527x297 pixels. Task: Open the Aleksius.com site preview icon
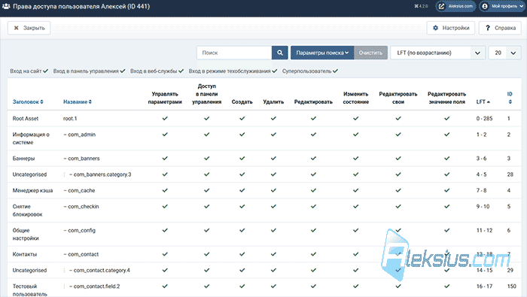pyautogui.click(x=442, y=6)
